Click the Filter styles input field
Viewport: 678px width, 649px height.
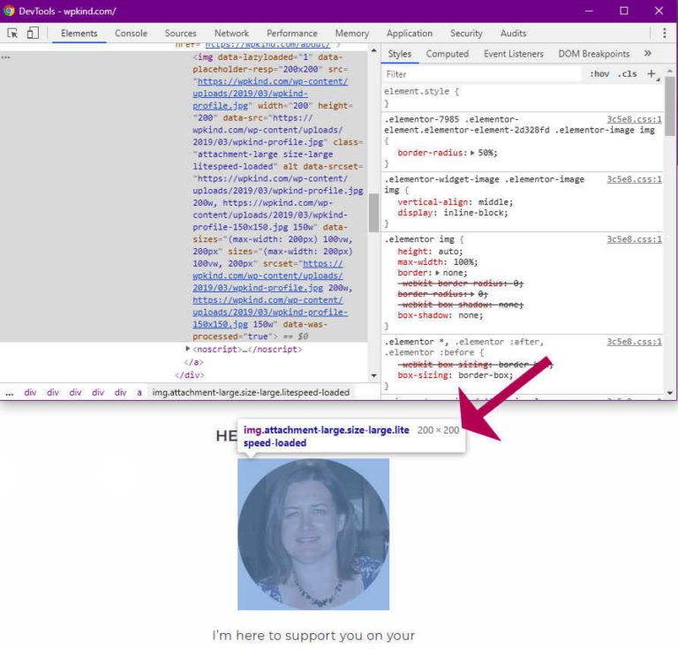(481, 74)
